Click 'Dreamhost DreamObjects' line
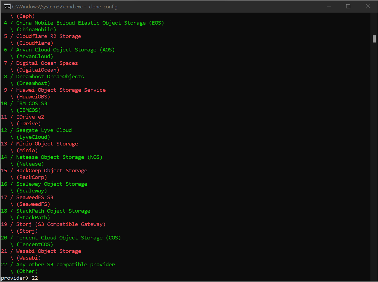 tap(50, 77)
